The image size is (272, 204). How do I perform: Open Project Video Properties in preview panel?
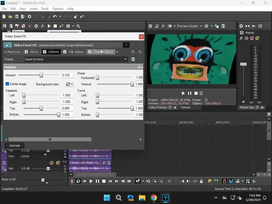(150, 26)
